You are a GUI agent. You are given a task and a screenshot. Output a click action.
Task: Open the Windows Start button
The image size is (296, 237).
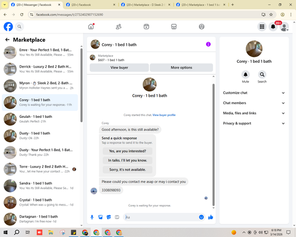(x=5, y=232)
